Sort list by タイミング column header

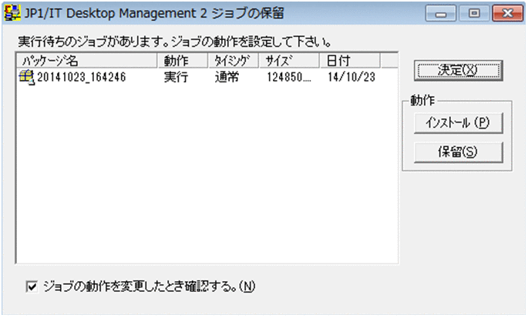[x=234, y=61]
